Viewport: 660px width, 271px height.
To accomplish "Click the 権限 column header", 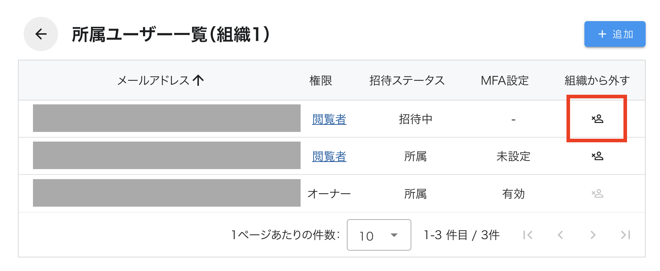I will (321, 81).
